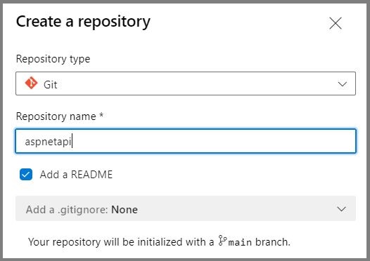Click the branch icon beside main

tap(222, 241)
